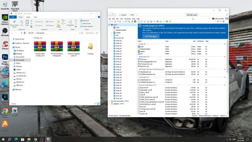Viewport: 252px width, 142px height.
Task: Click the green cross icon in OpenIV toolbar
Action: click(167, 21)
